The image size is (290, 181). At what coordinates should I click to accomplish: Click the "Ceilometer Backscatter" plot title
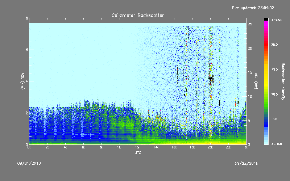click(138, 15)
